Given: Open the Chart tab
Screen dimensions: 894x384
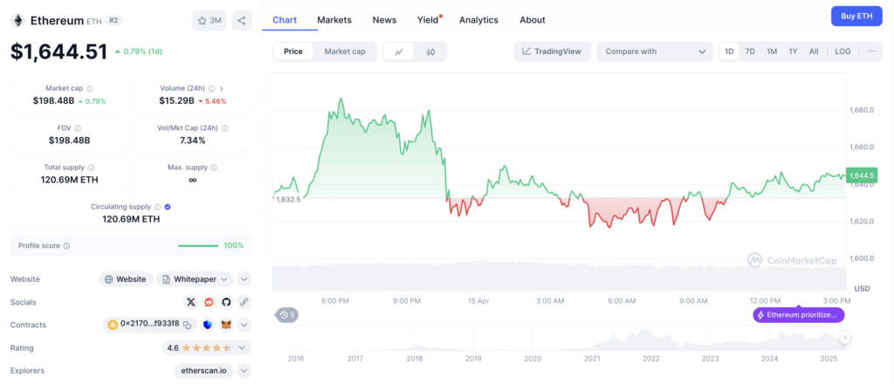Looking at the screenshot, I should coord(285,20).
